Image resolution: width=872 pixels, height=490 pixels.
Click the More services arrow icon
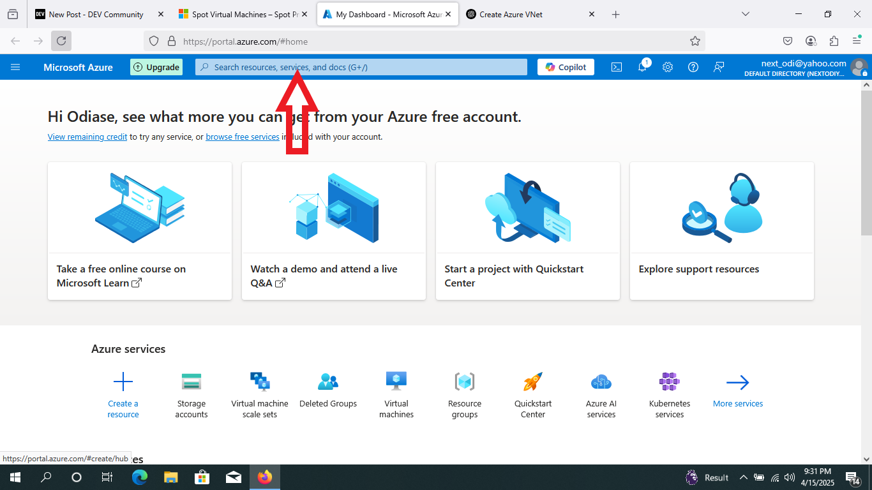pyautogui.click(x=738, y=382)
